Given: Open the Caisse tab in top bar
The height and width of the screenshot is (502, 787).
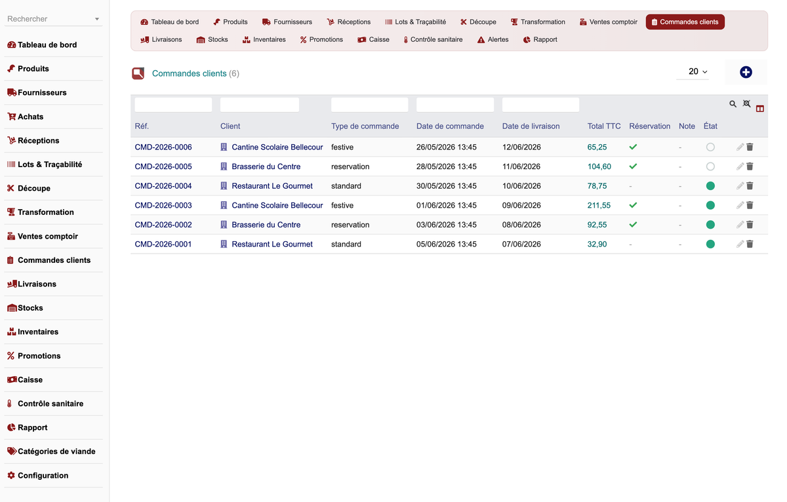Looking at the screenshot, I should 373,39.
